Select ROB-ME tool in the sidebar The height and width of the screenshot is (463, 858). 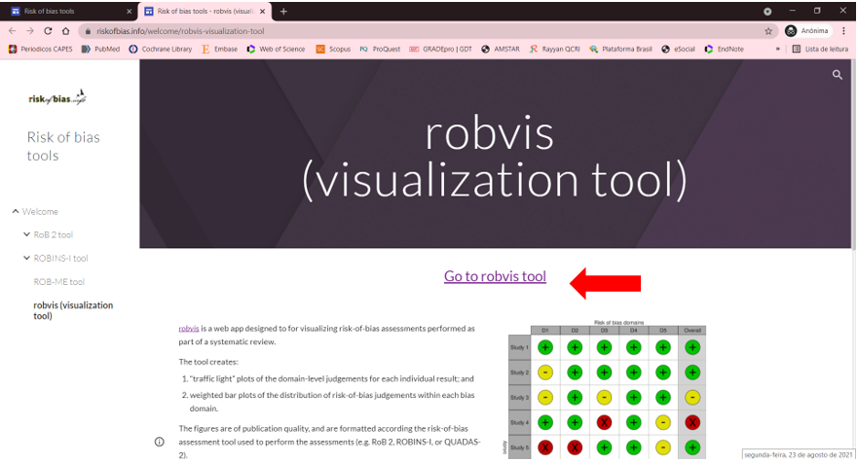[58, 282]
